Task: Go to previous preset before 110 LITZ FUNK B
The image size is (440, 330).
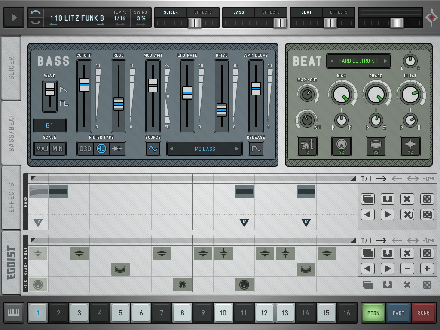Action: click(53, 24)
